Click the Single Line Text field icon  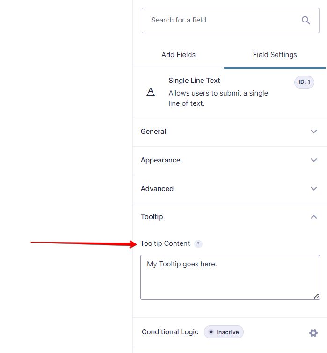pos(151,92)
